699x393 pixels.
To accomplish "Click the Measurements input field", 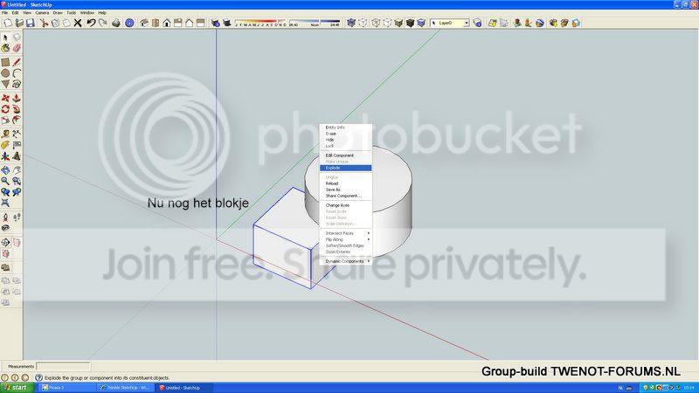I will (63, 366).
